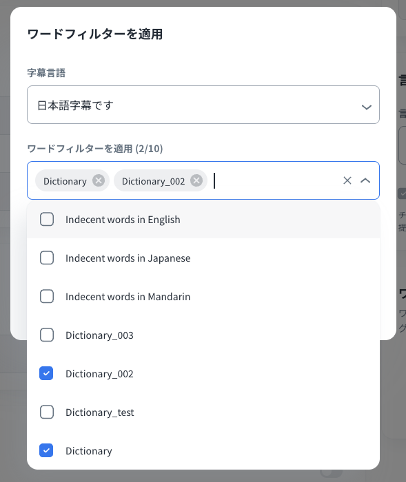This screenshot has height=482, width=406.
Task: Check Indecent words in Japanese
Action: 47,258
